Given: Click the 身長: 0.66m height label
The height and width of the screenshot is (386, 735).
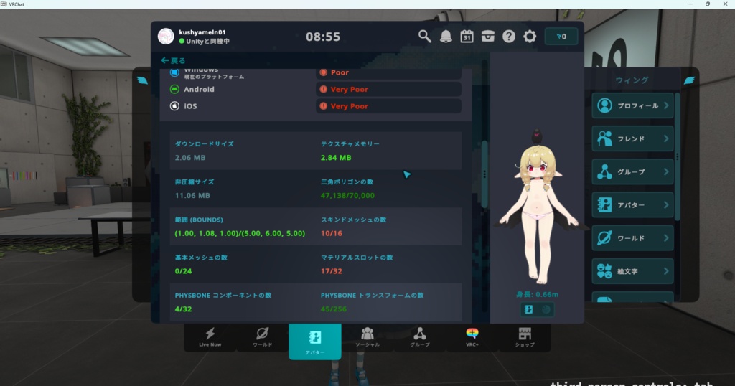Looking at the screenshot, I should 537,295.
